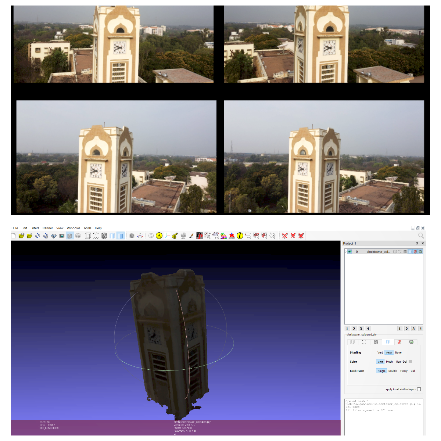Open the Filters menu
This screenshot has height=441, width=441.
(x=35, y=228)
